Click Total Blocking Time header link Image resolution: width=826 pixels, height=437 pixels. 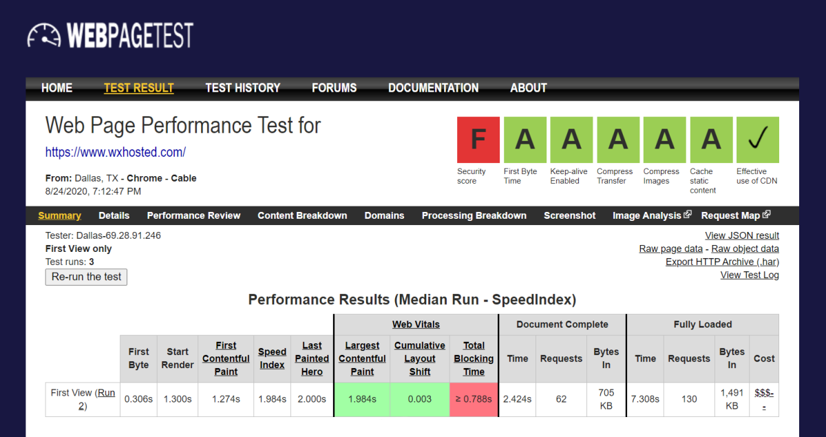pyautogui.click(x=474, y=359)
